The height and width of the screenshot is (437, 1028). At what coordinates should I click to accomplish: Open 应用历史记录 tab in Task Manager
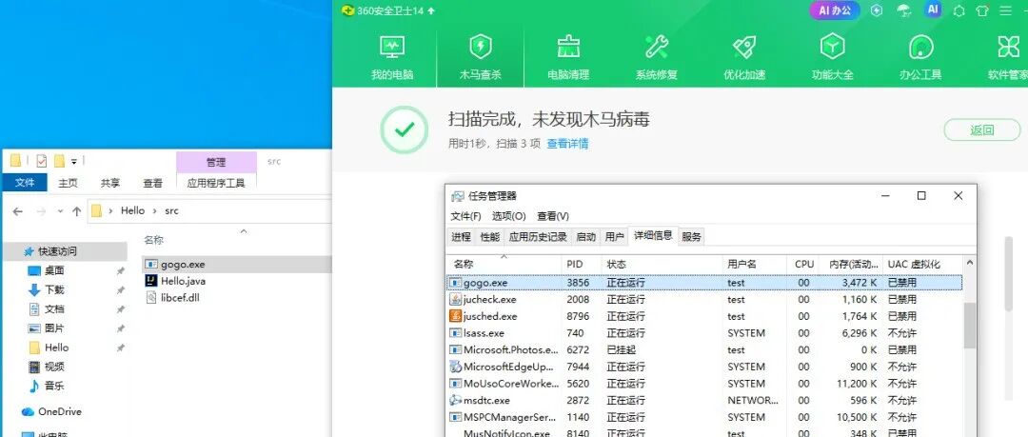538,237
